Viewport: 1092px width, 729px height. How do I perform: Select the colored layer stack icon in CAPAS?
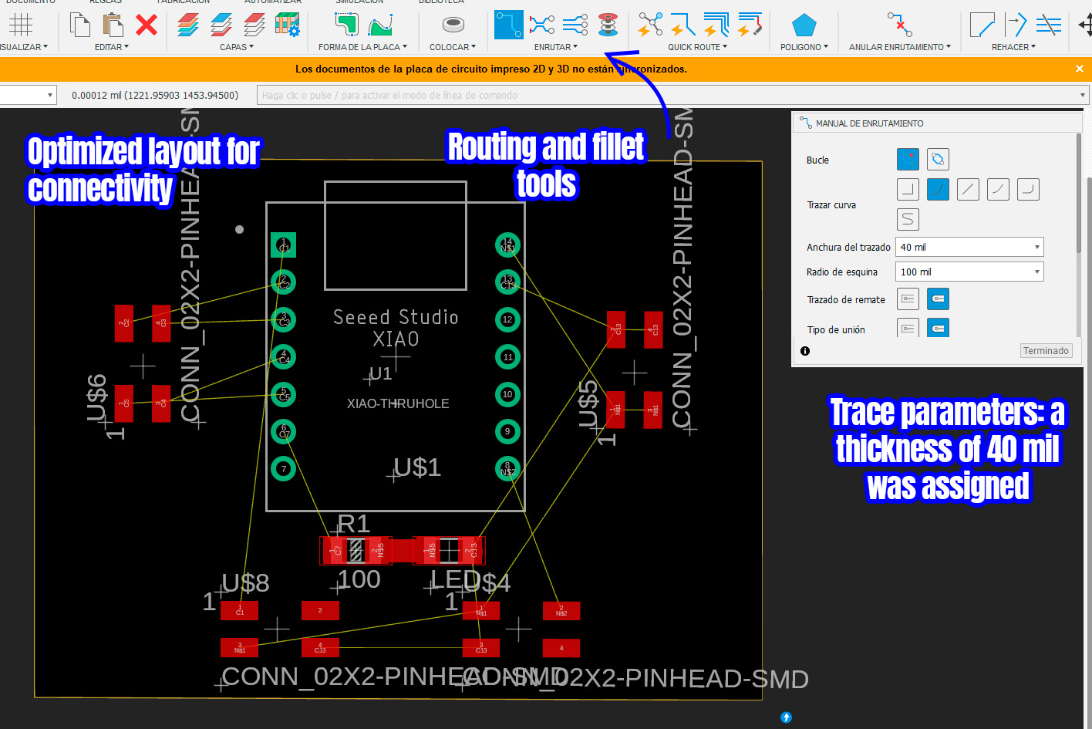(188, 25)
